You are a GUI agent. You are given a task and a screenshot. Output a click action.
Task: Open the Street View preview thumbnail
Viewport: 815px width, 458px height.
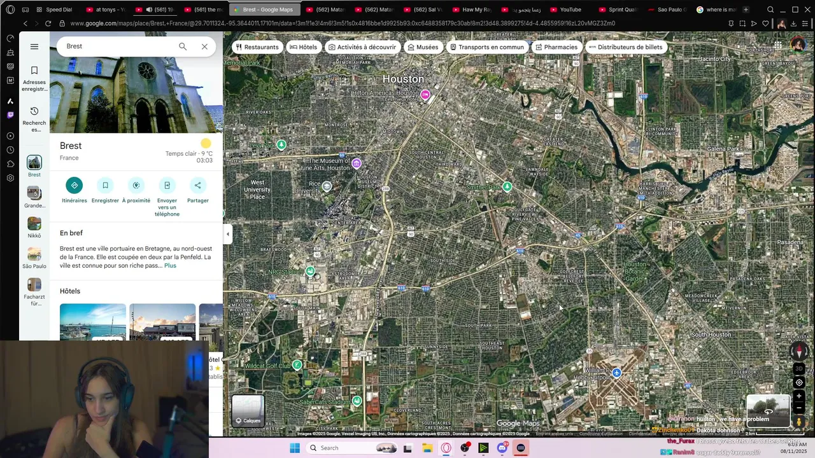tap(768, 410)
